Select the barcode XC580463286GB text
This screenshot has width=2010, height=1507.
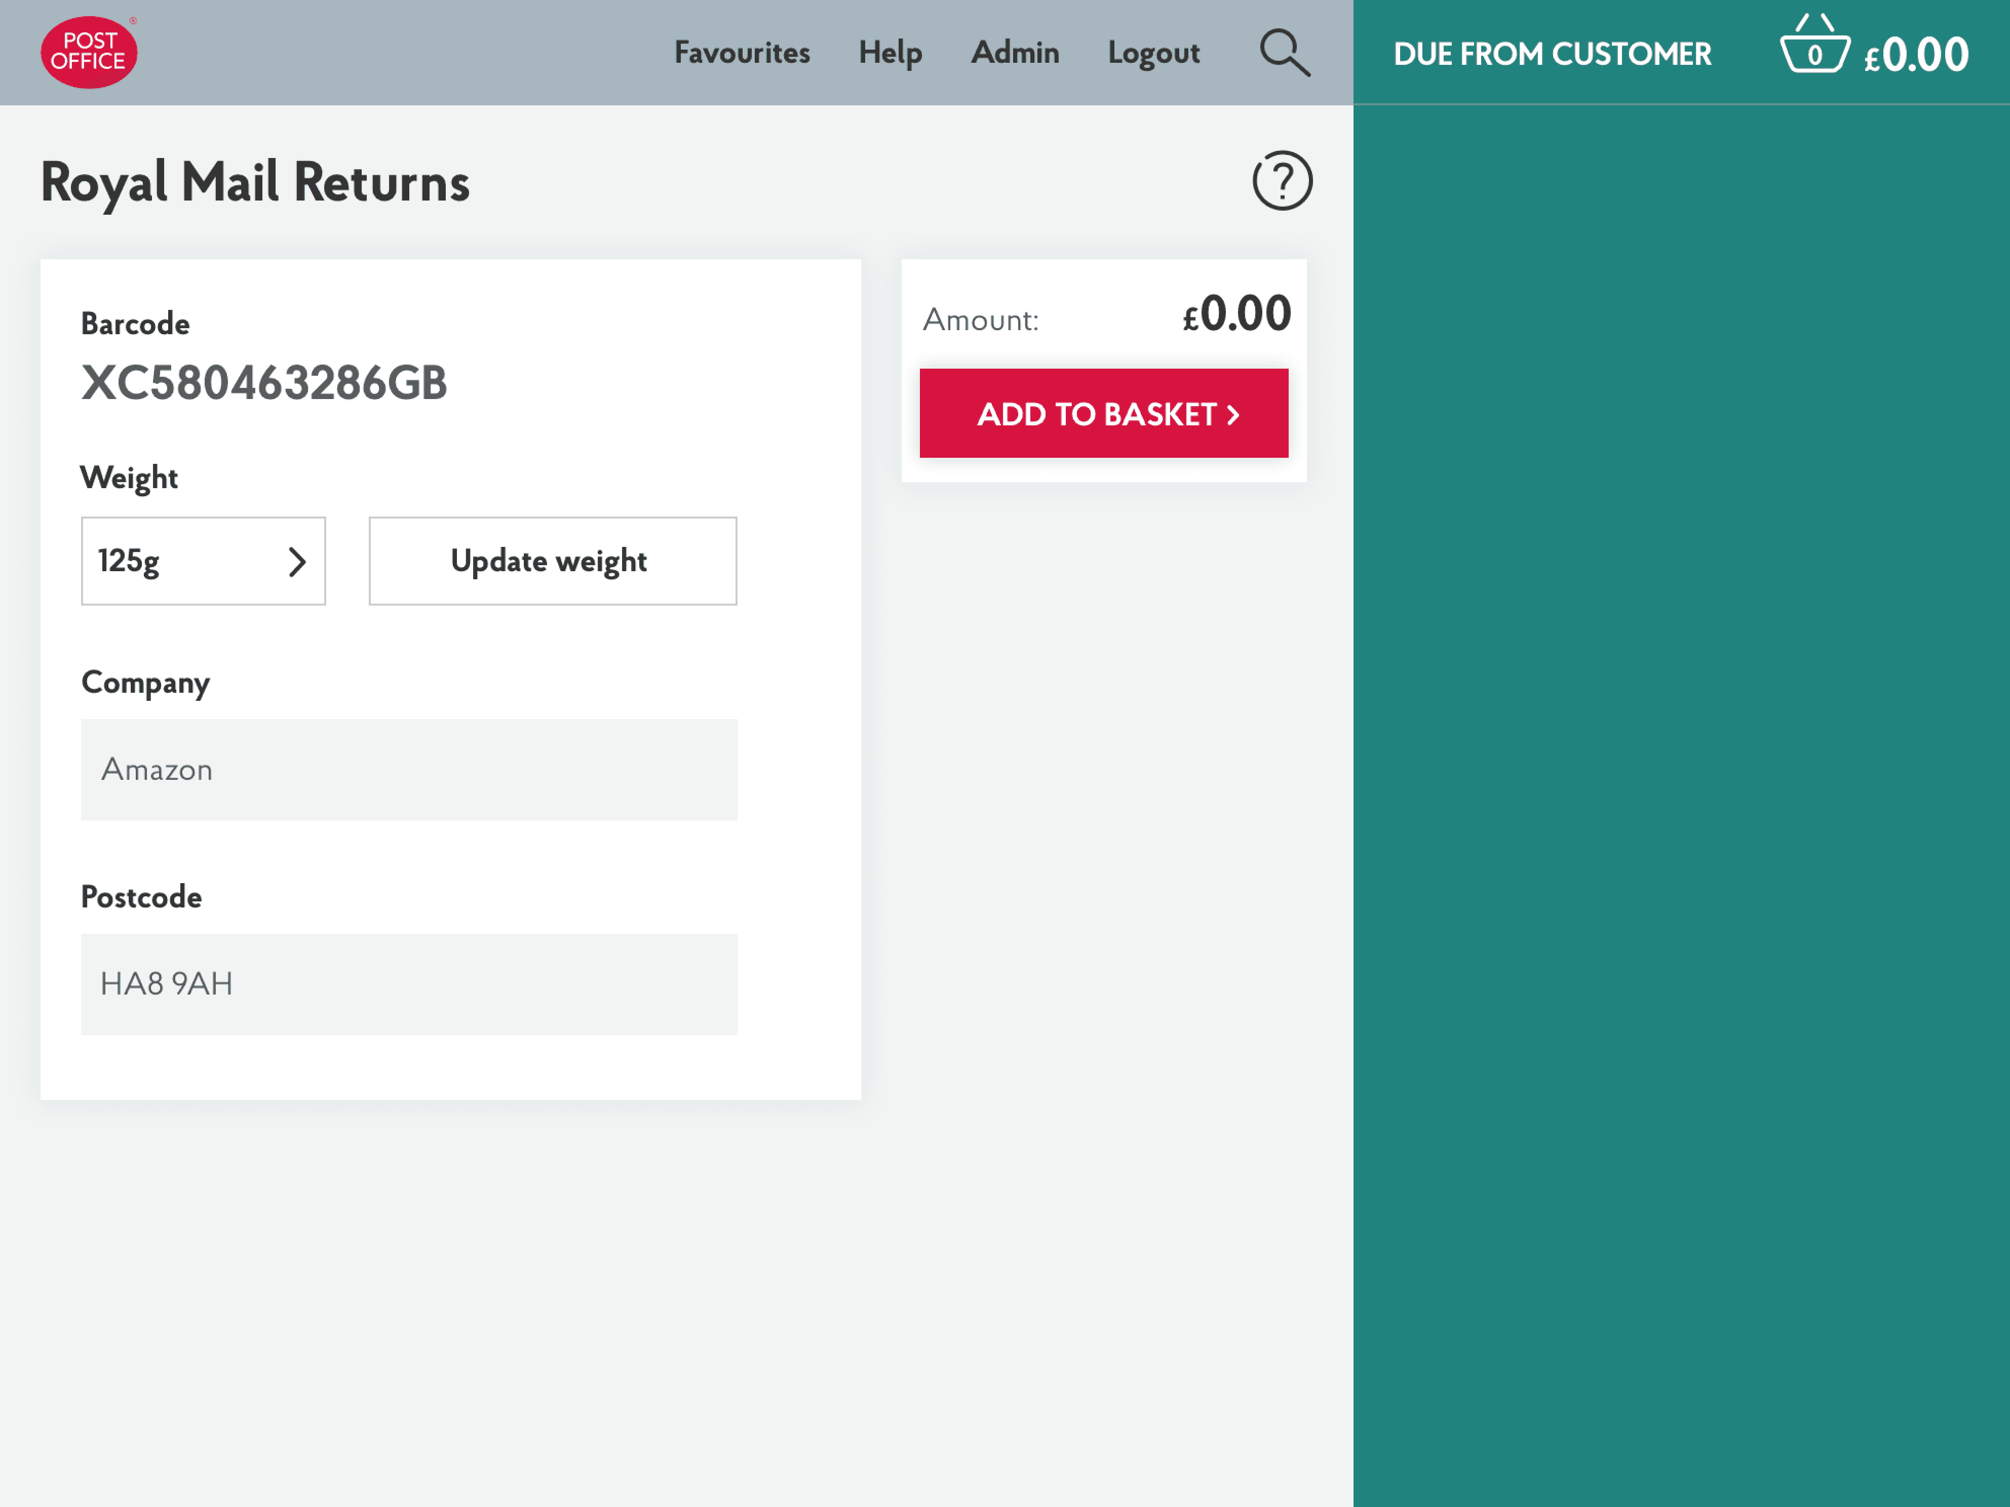(264, 382)
